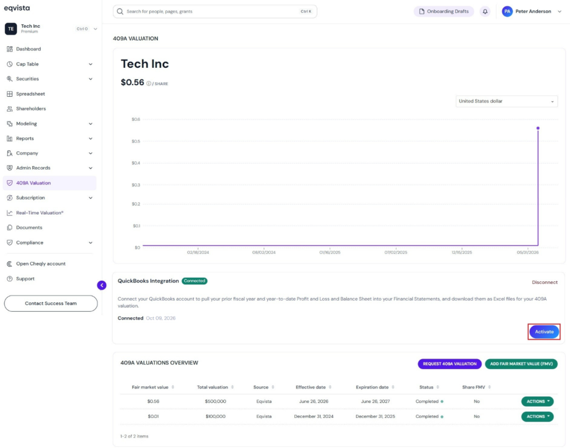The width and height of the screenshot is (570, 448).
Task: Open Actions dropdown for December 31, 2024 valuation
Action: pos(537,417)
